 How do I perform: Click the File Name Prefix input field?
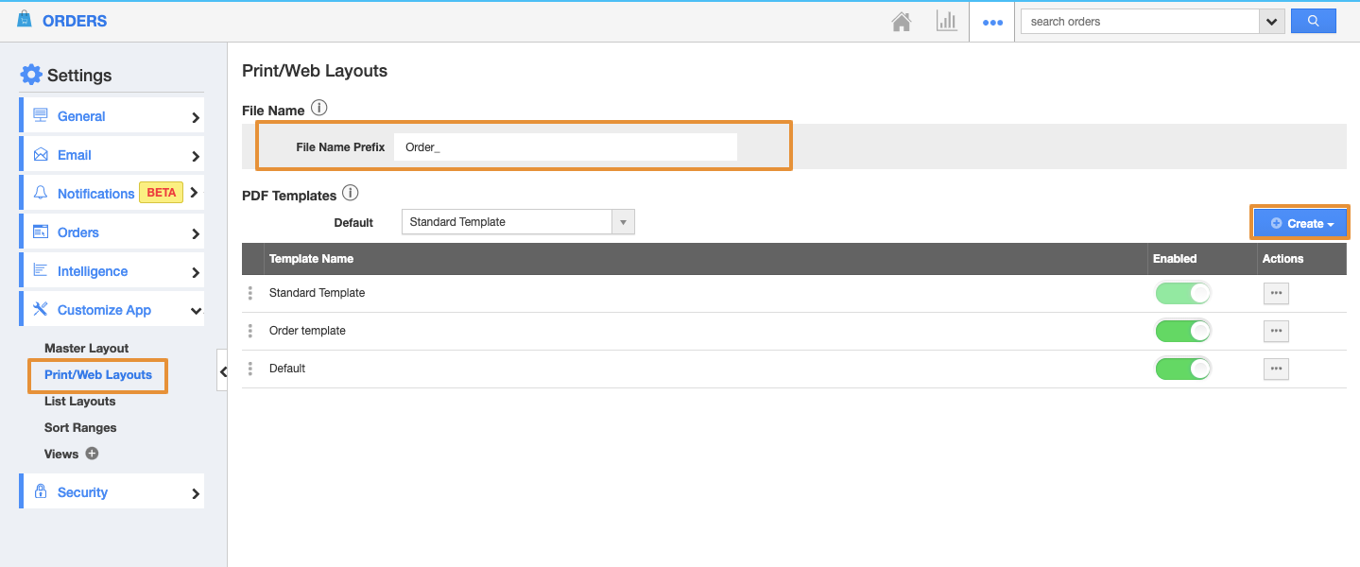565,147
